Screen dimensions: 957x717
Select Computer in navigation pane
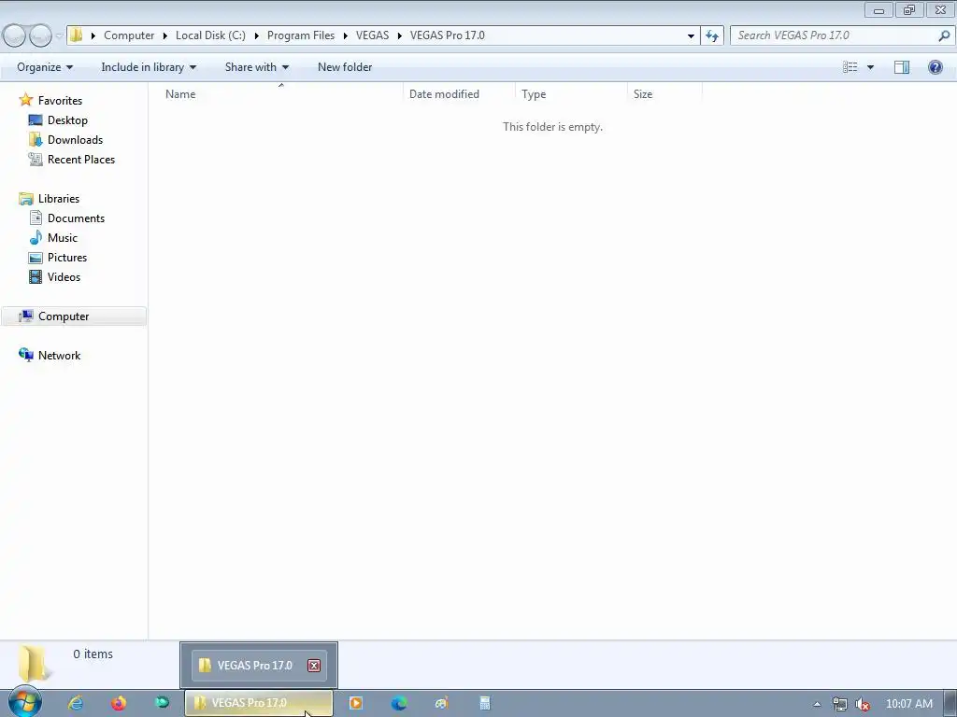(x=73, y=316)
